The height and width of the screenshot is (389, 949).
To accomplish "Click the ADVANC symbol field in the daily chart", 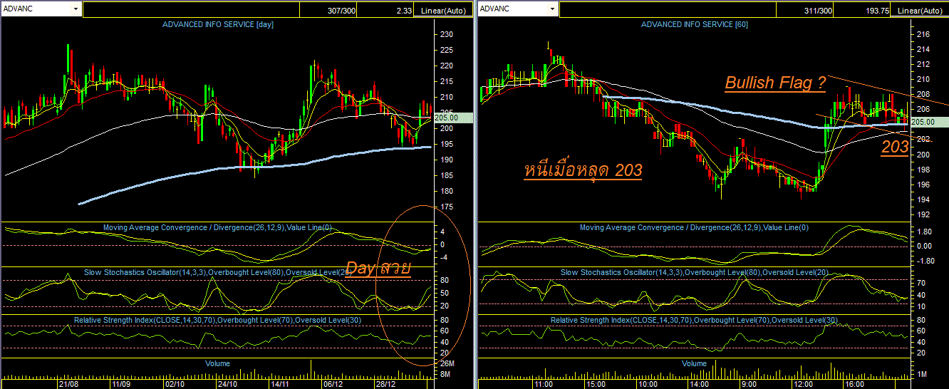I will [x=36, y=9].
